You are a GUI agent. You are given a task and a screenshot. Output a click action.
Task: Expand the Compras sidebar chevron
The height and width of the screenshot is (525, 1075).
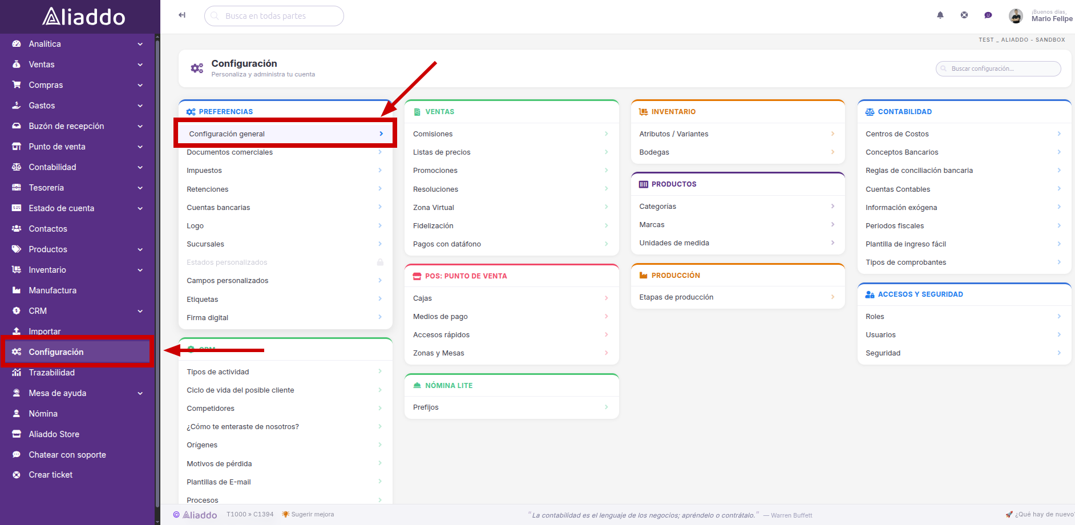tap(140, 85)
